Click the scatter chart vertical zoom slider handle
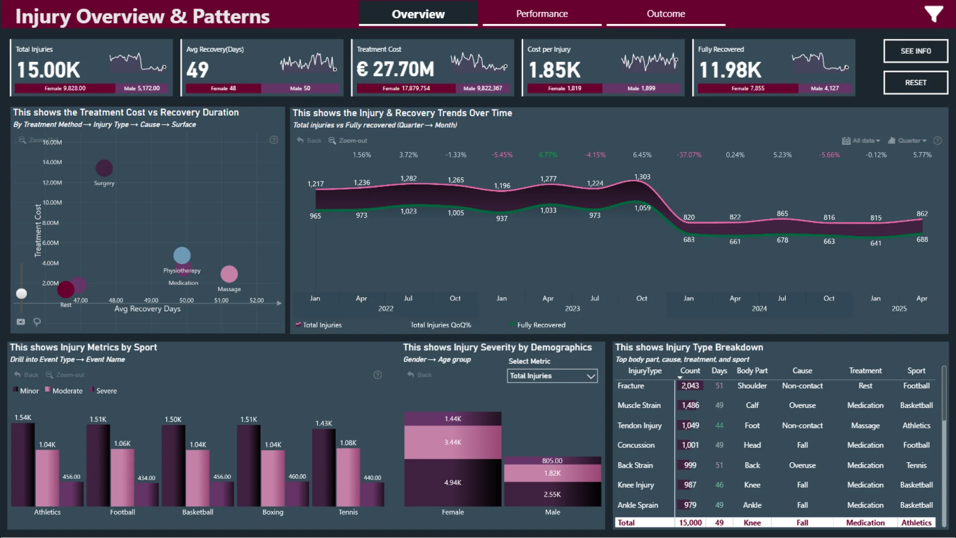This screenshot has width=956, height=538. (21, 293)
